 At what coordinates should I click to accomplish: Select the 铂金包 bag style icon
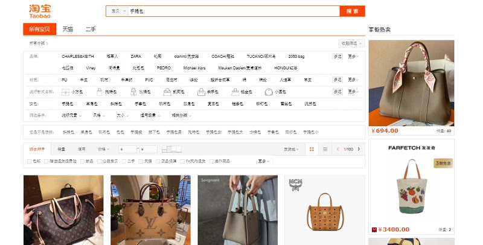pos(235,92)
